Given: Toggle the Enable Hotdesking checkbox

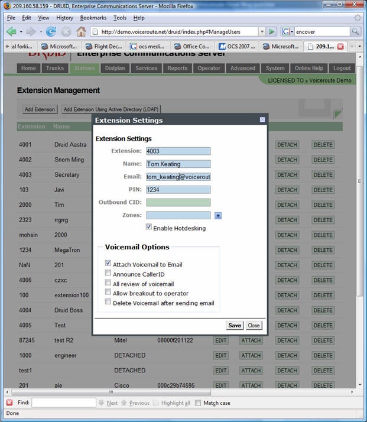Looking at the screenshot, I should 149,227.
